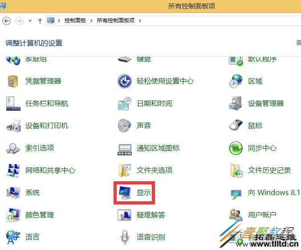This screenshot has height=250, width=301.
Task: Open the 显示 link
Action: tap(144, 193)
